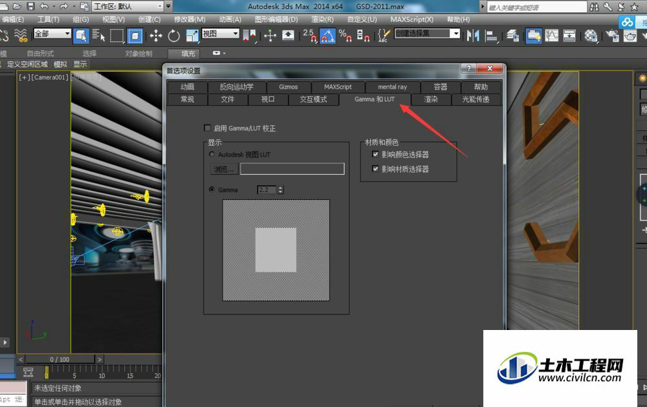The height and width of the screenshot is (407, 647).
Task: Open the 自定义(U) menu
Action: (x=362, y=19)
